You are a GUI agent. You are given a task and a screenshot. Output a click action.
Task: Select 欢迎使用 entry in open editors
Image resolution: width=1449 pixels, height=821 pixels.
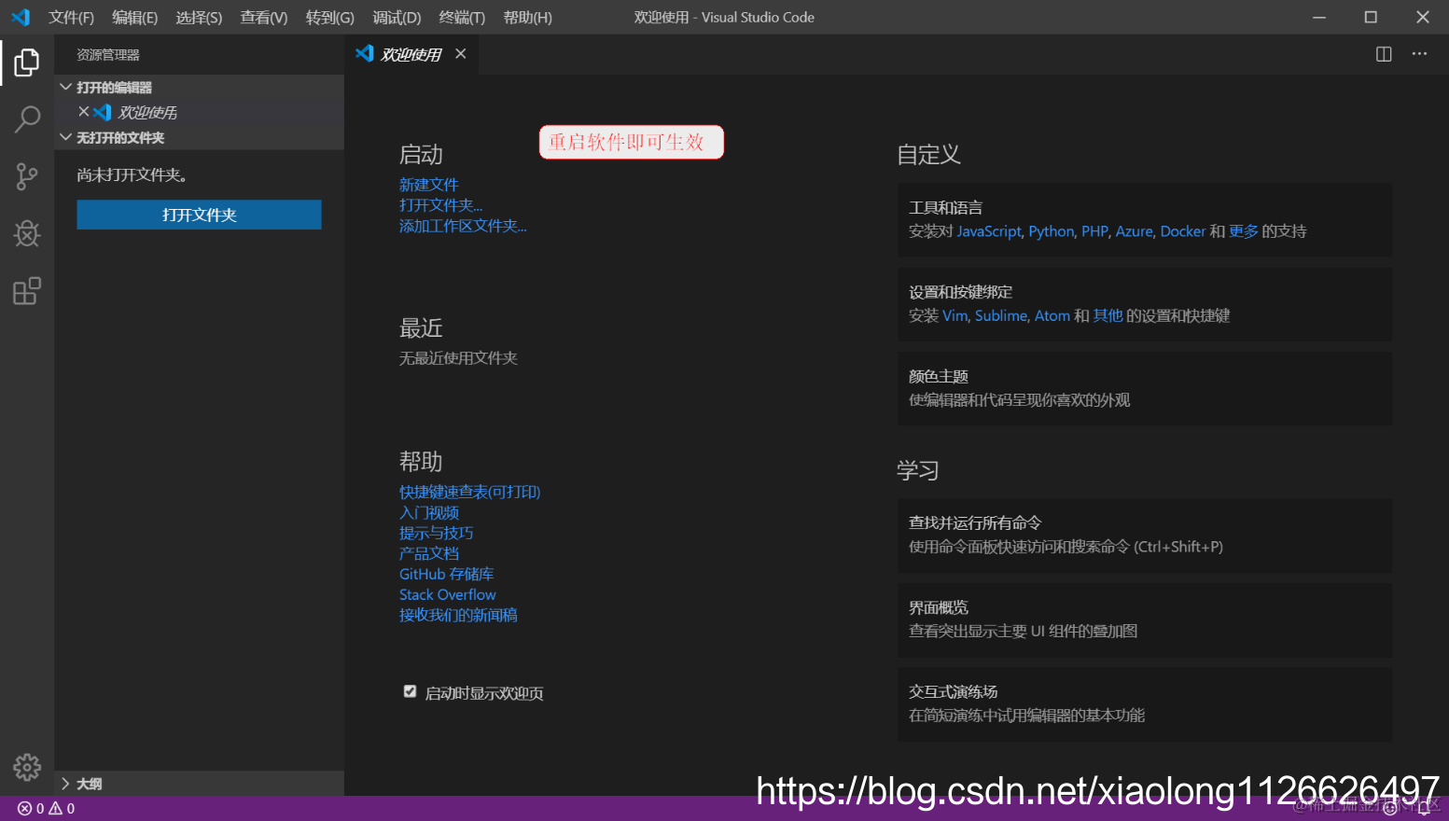(x=199, y=112)
